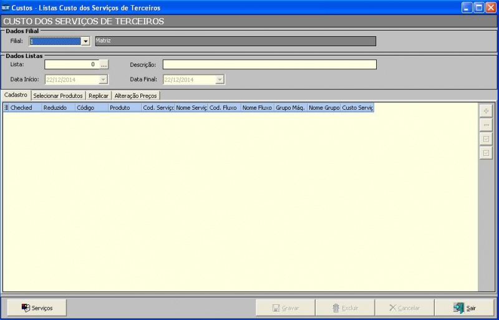Click the remove row minus icon
This screenshot has width=499, height=320.
point(486,125)
